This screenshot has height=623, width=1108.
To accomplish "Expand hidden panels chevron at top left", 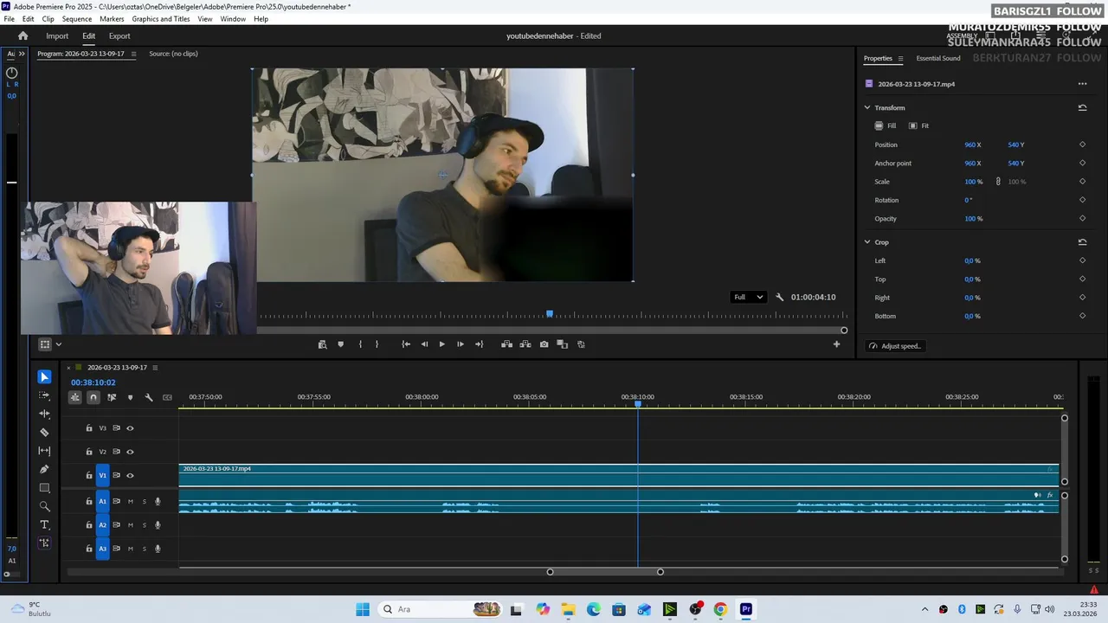I will 22,54.
